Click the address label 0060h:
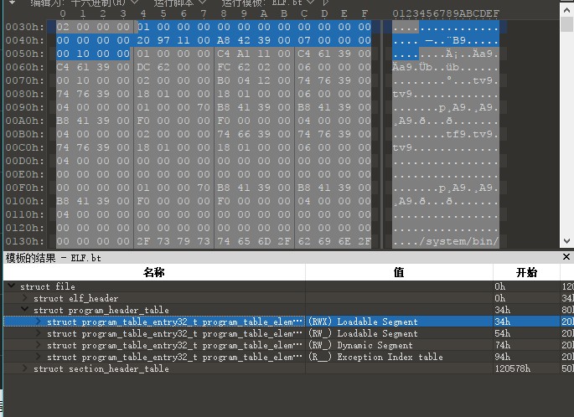 [x=25, y=67]
